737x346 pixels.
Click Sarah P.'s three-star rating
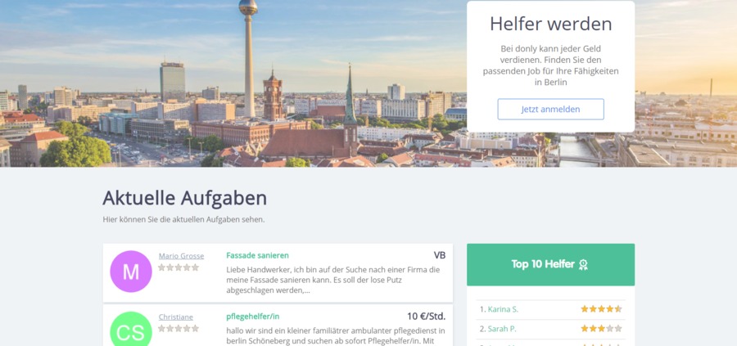click(x=601, y=329)
